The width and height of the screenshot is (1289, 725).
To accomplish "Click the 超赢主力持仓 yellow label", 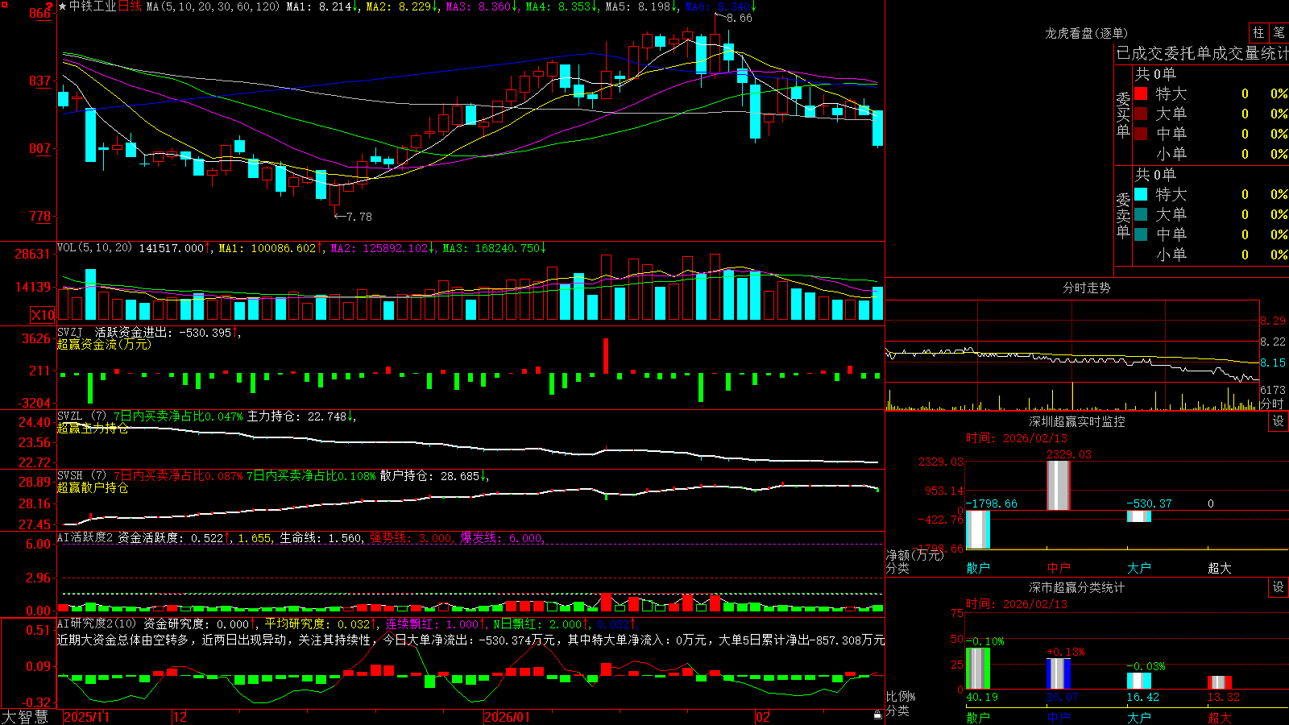I will click(93, 428).
